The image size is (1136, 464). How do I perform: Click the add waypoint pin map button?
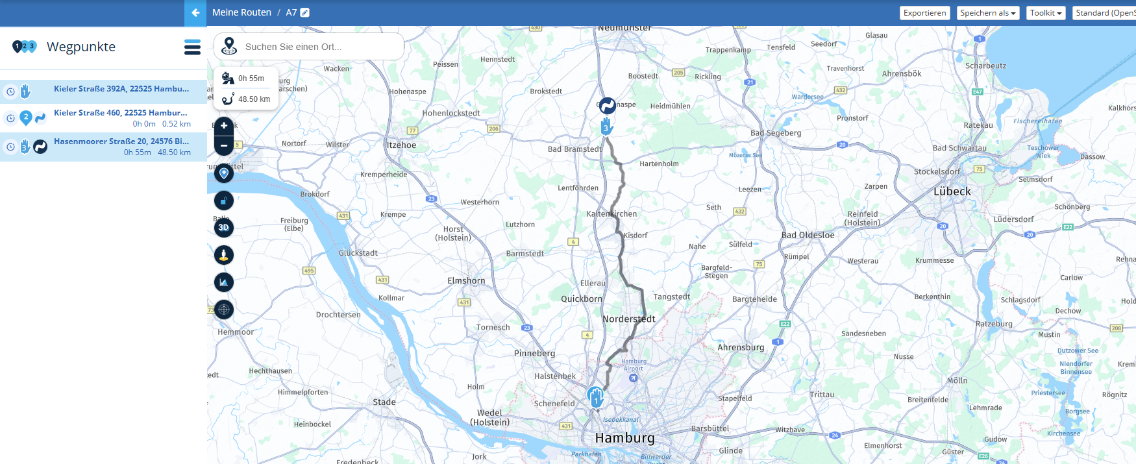point(224,173)
